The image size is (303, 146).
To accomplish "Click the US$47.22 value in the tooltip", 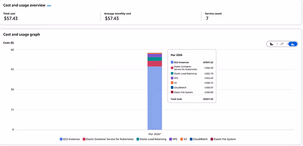I will pos(208,63).
